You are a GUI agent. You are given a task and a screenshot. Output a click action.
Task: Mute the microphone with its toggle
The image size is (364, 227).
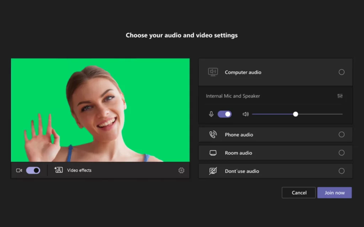225,114
